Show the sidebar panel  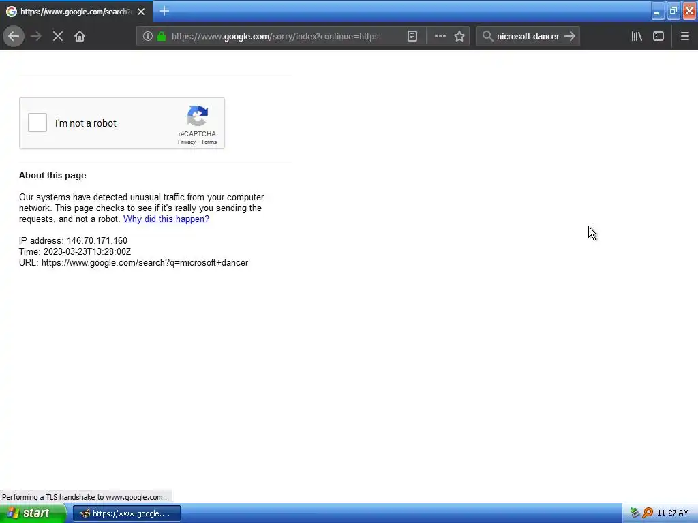[658, 37]
